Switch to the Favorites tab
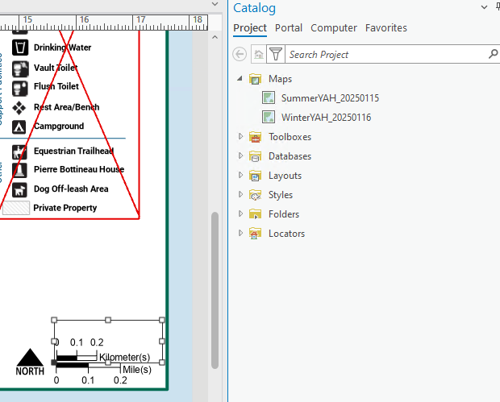 pos(386,28)
